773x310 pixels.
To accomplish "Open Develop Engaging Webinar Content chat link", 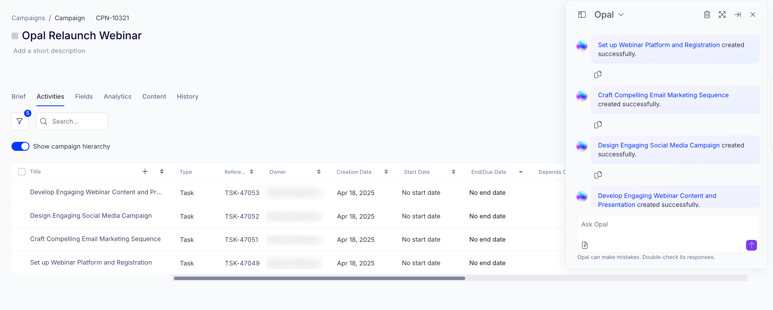I will point(657,200).
